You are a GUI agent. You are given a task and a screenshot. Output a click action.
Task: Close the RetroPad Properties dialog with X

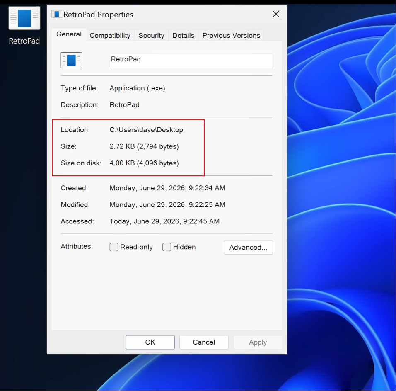276,14
